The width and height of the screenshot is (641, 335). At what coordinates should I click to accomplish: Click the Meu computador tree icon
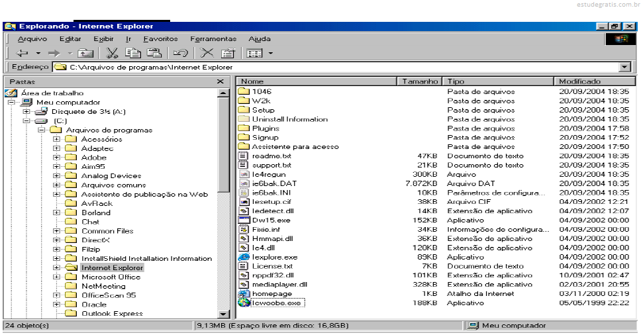pos(26,102)
